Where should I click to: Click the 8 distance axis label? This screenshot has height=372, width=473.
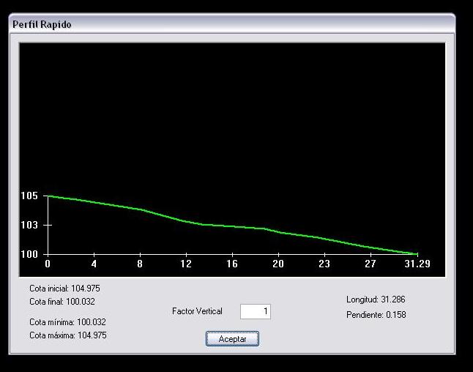pos(140,264)
